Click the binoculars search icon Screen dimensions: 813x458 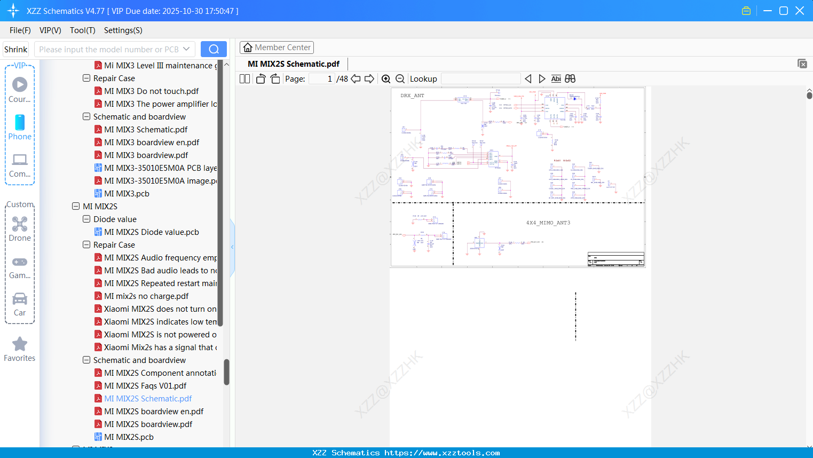click(570, 79)
